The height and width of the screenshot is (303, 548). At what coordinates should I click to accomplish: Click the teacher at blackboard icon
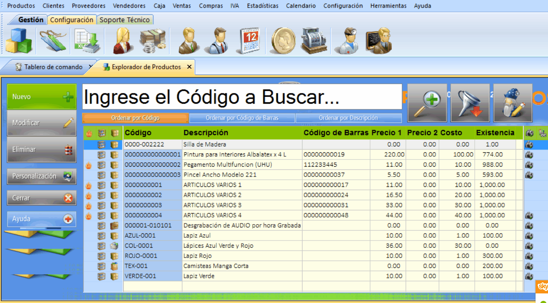[x=379, y=41]
